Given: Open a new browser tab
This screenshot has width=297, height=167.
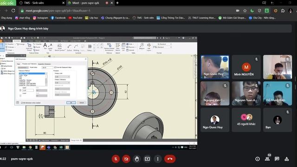Looking at the screenshot, I should coord(117,3).
